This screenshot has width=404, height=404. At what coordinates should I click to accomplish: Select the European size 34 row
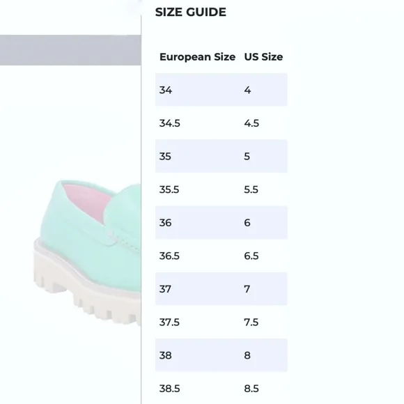(221, 90)
